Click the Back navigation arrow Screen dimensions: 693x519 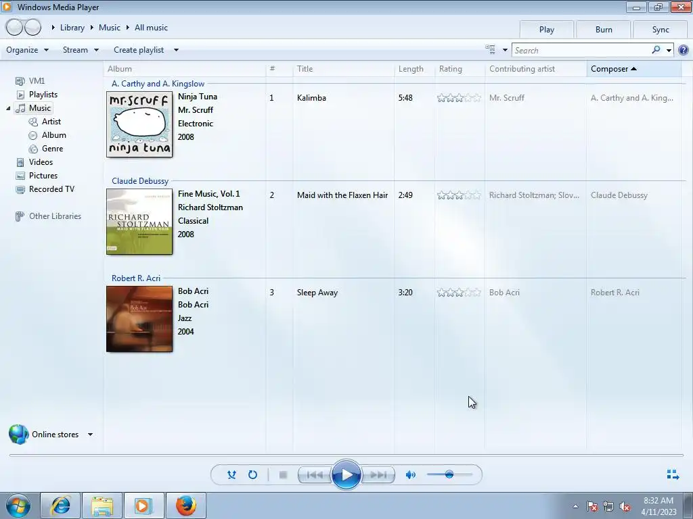point(14,27)
